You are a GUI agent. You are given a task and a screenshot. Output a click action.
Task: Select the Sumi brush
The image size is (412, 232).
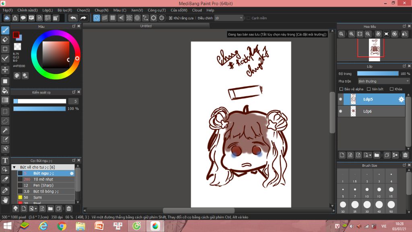tap(46, 197)
